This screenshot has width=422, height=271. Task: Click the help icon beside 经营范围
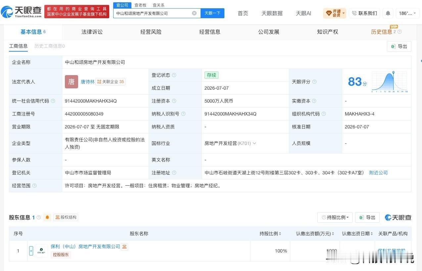(34, 186)
